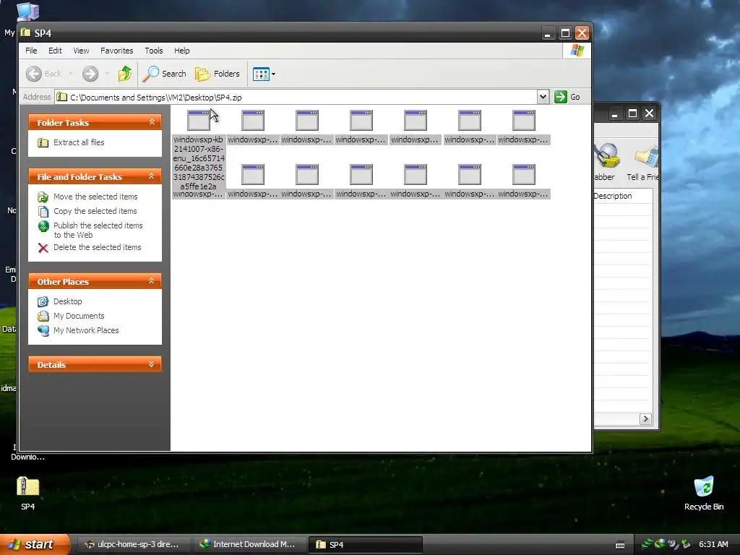This screenshot has height=555, width=740.
Task: Open the View menu
Action: click(x=81, y=51)
